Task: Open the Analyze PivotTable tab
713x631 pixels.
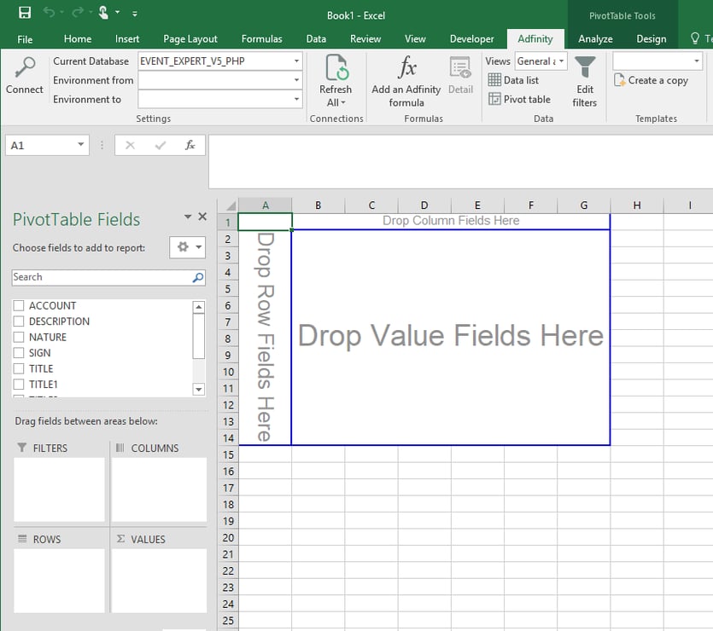Action: point(595,38)
